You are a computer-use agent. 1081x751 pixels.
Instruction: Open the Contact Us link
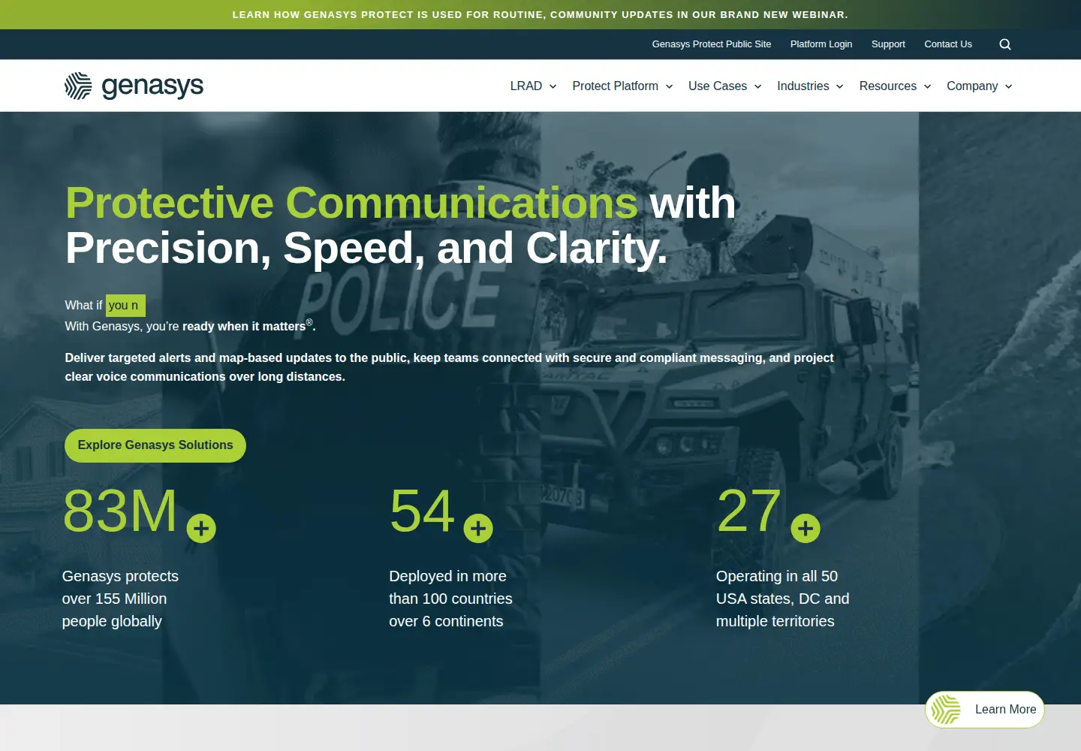click(x=948, y=44)
